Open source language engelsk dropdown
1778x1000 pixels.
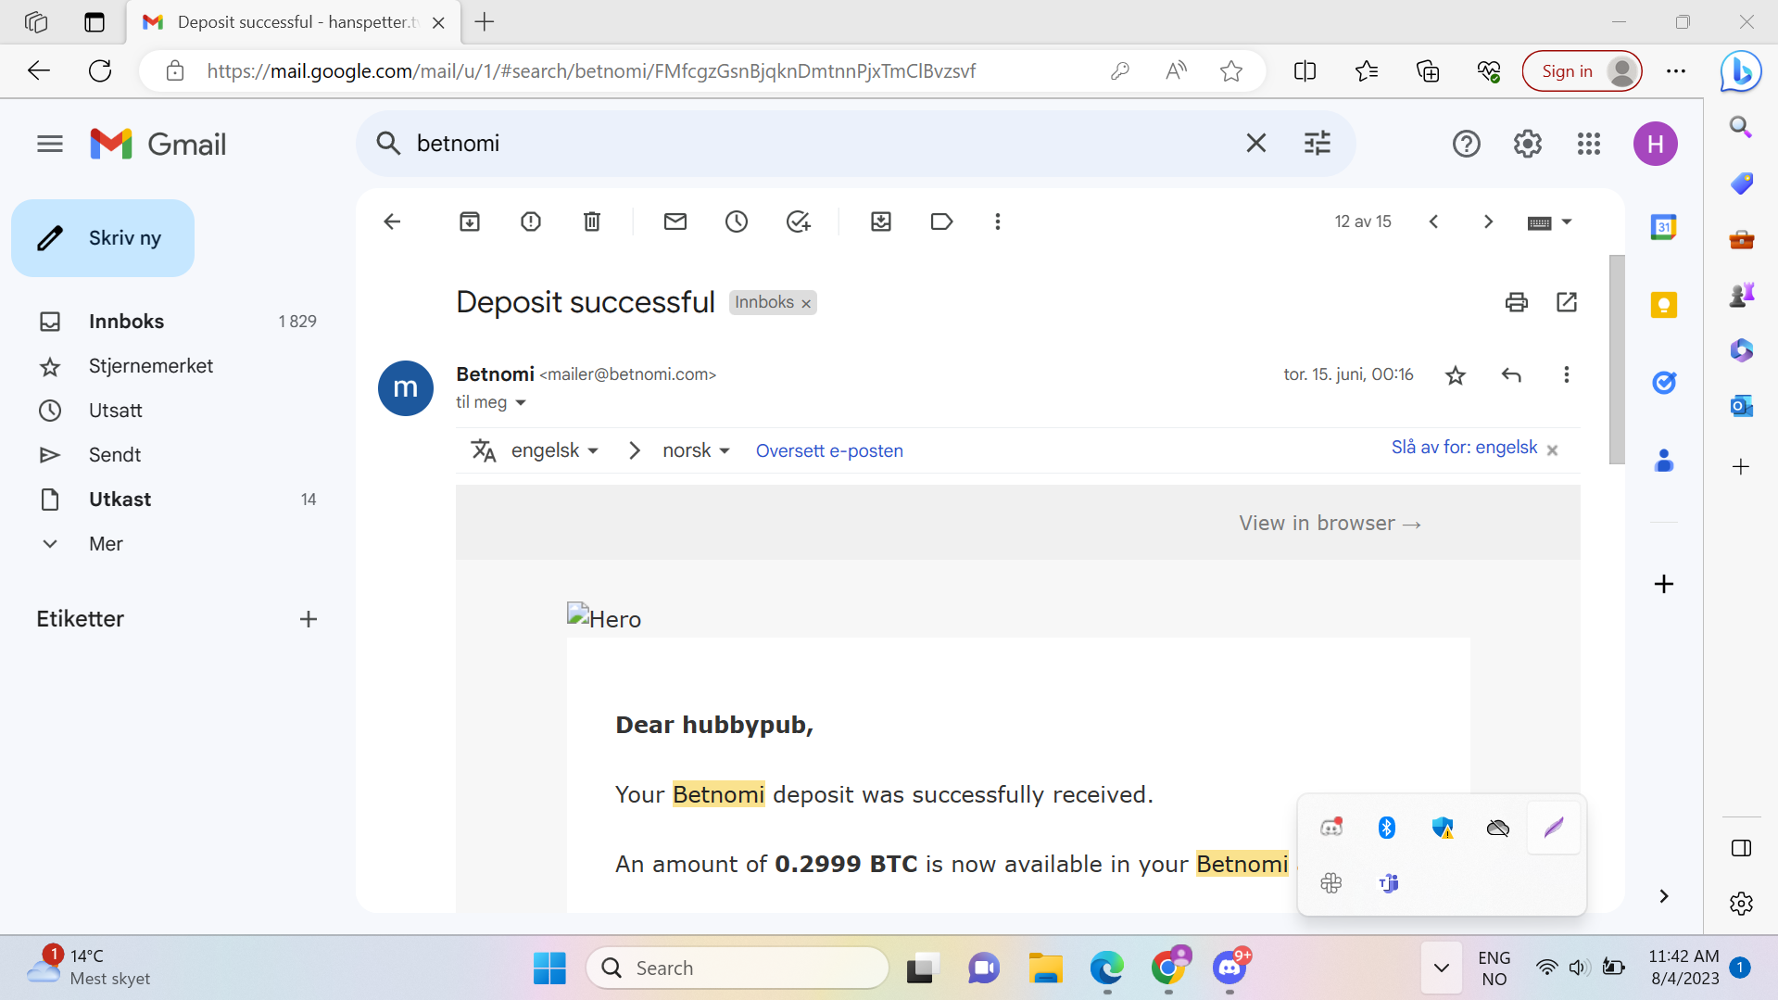tap(554, 450)
